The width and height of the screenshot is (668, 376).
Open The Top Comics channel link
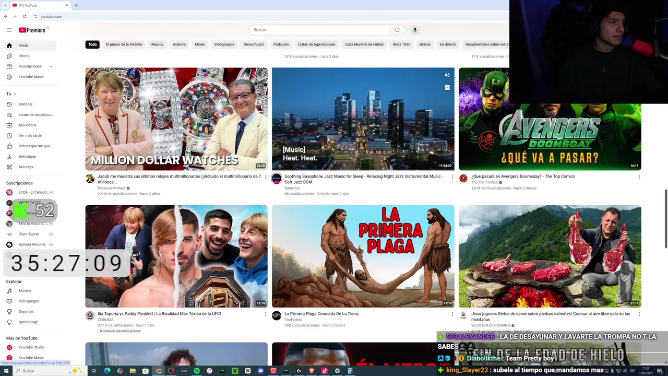(484, 182)
